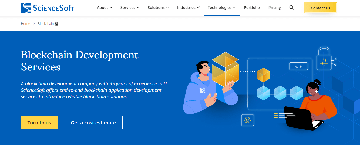Image resolution: width=360 pixels, height=145 pixels.
Task: Open the Solutions menu
Action: click(x=158, y=8)
